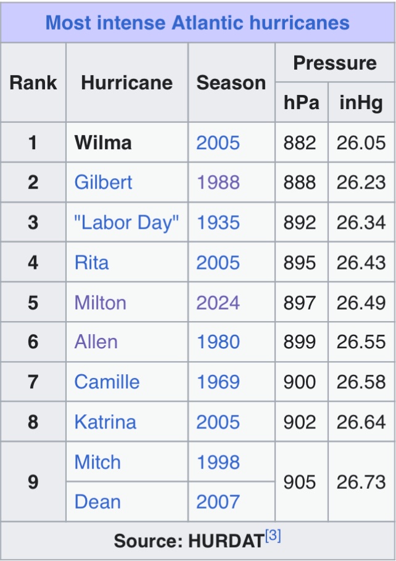Open the 1998 season link
This screenshot has height=561, width=396.
(x=218, y=462)
